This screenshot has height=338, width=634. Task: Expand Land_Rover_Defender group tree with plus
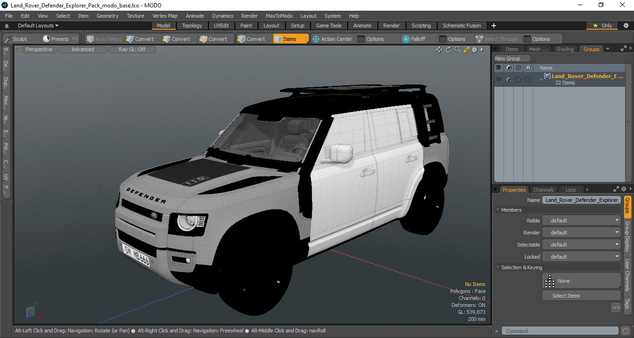click(541, 80)
